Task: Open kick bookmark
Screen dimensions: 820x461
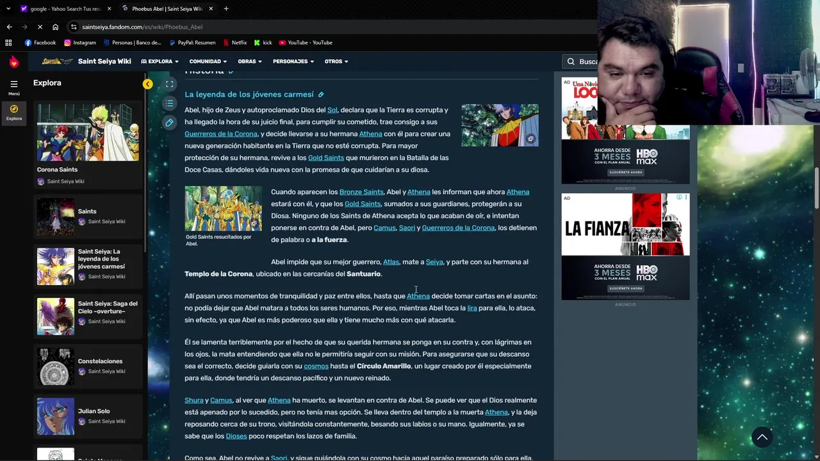Action: pyautogui.click(x=263, y=42)
